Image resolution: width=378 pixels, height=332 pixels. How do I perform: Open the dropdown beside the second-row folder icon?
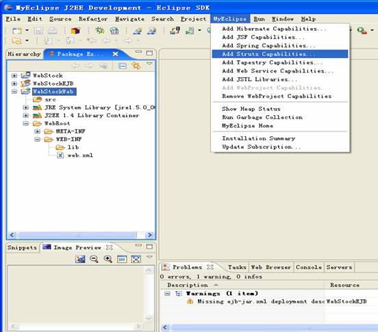click(x=27, y=40)
